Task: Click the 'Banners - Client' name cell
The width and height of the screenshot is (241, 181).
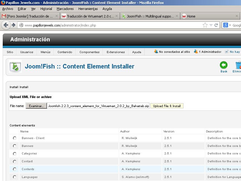Action: [33, 138]
